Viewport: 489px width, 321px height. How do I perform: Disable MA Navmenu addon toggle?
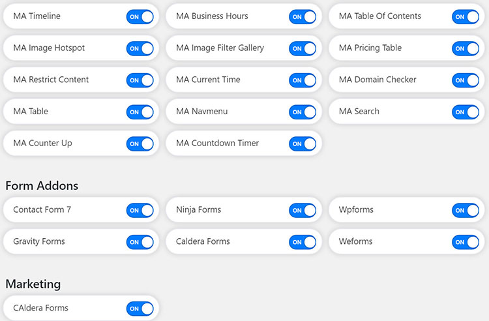pyautogui.click(x=303, y=112)
